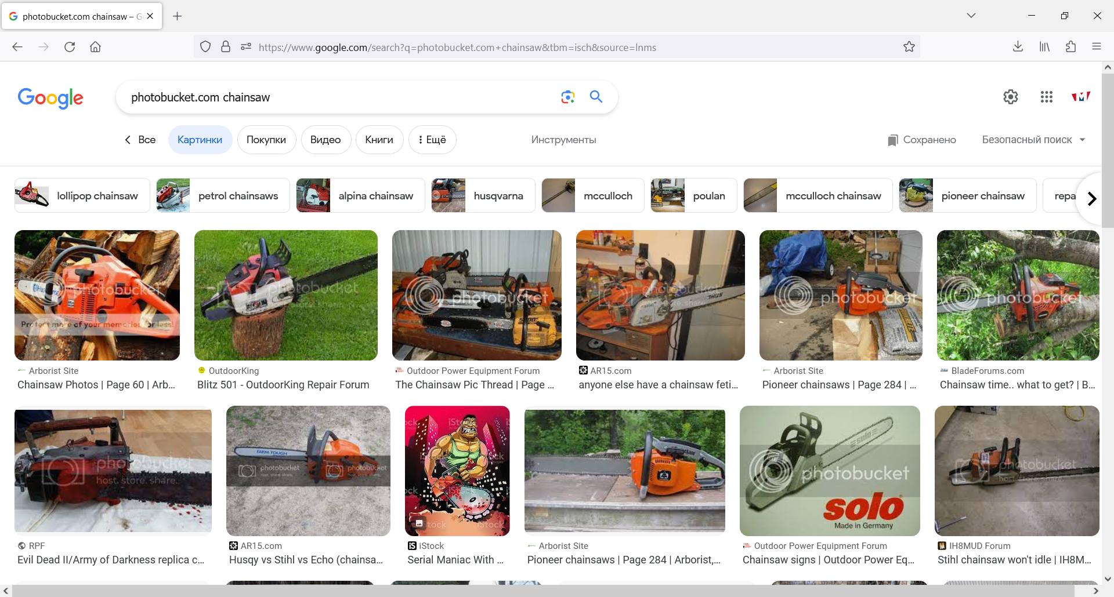Select the pioneer chainsaw chip
The width and height of the screenshot is (1114, 597).
(967, 196)
